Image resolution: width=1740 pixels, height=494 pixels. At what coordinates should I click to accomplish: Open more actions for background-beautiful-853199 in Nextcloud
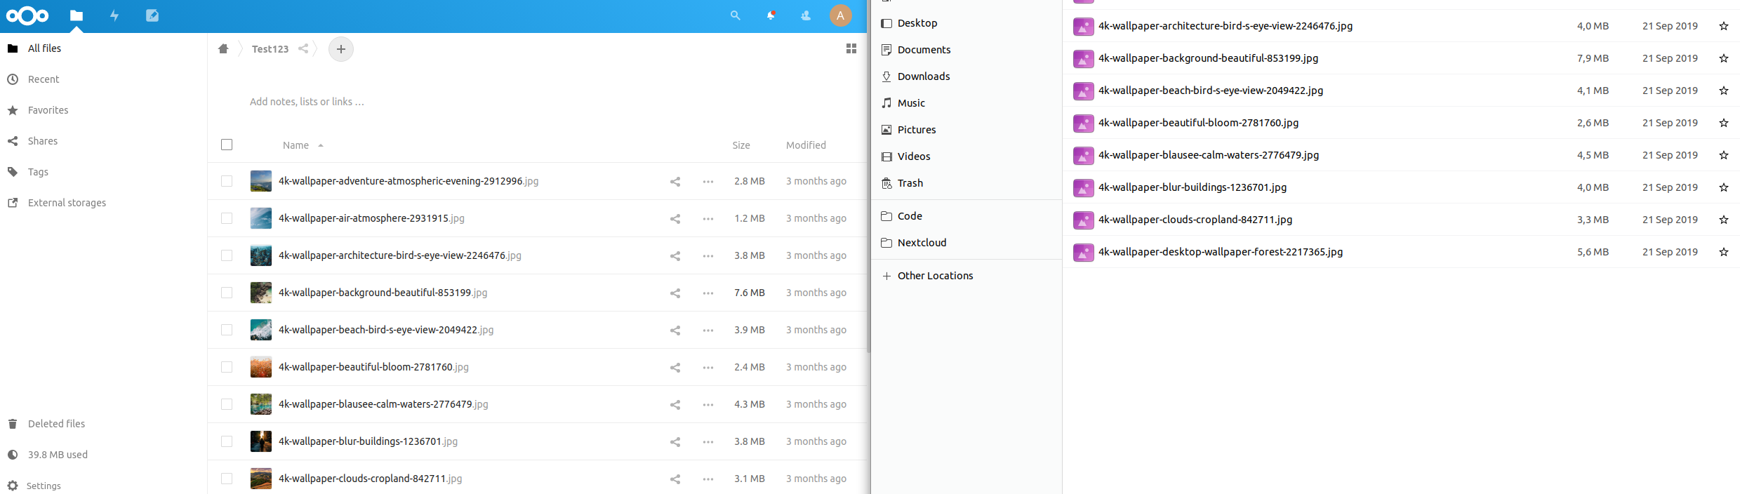click(x=708, y=293)
